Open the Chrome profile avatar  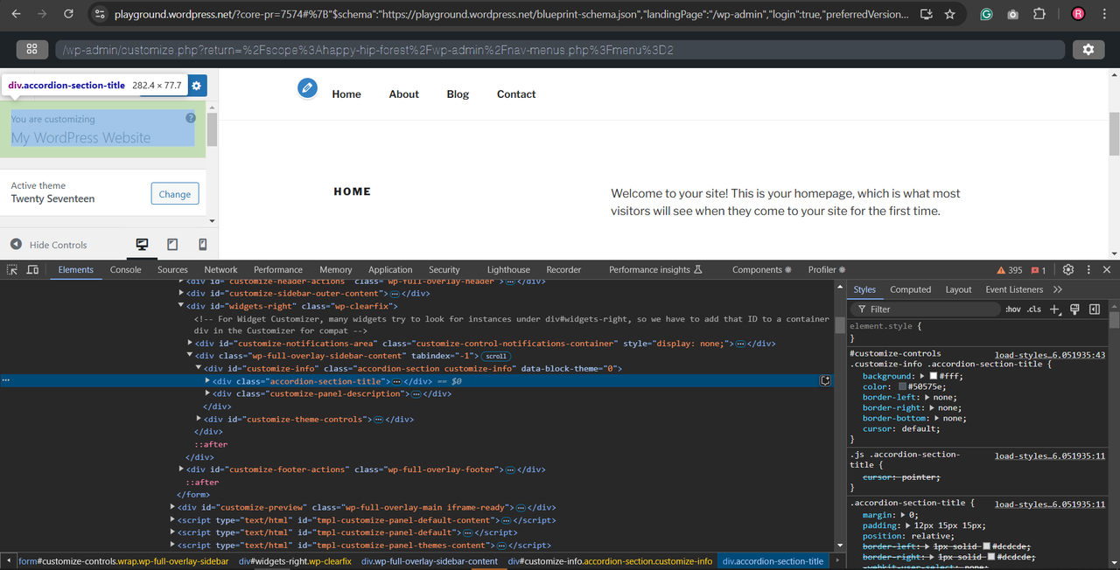(x=1078, y=14)
